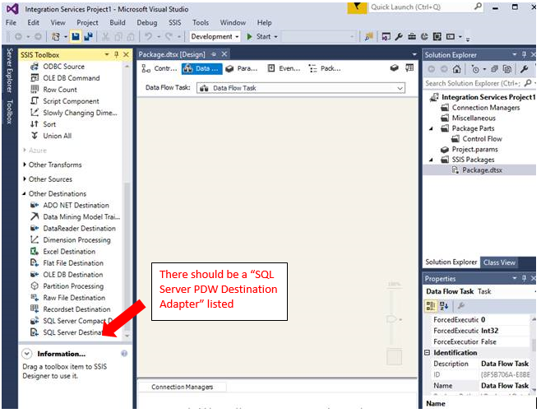Open the SSIS menu
Screen dimensions: 541x413
pyautogui.click(x=174, y=23)
